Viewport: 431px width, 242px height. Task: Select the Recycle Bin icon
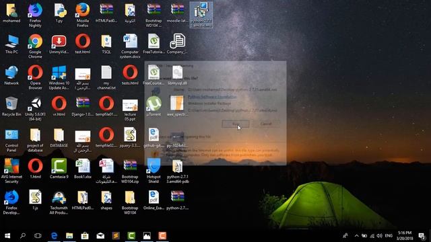pyautogui.click(x=11, y=106)
